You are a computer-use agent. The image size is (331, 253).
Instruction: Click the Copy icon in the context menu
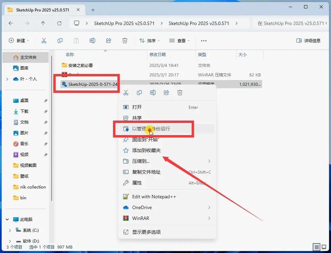[x=139, y=93]
